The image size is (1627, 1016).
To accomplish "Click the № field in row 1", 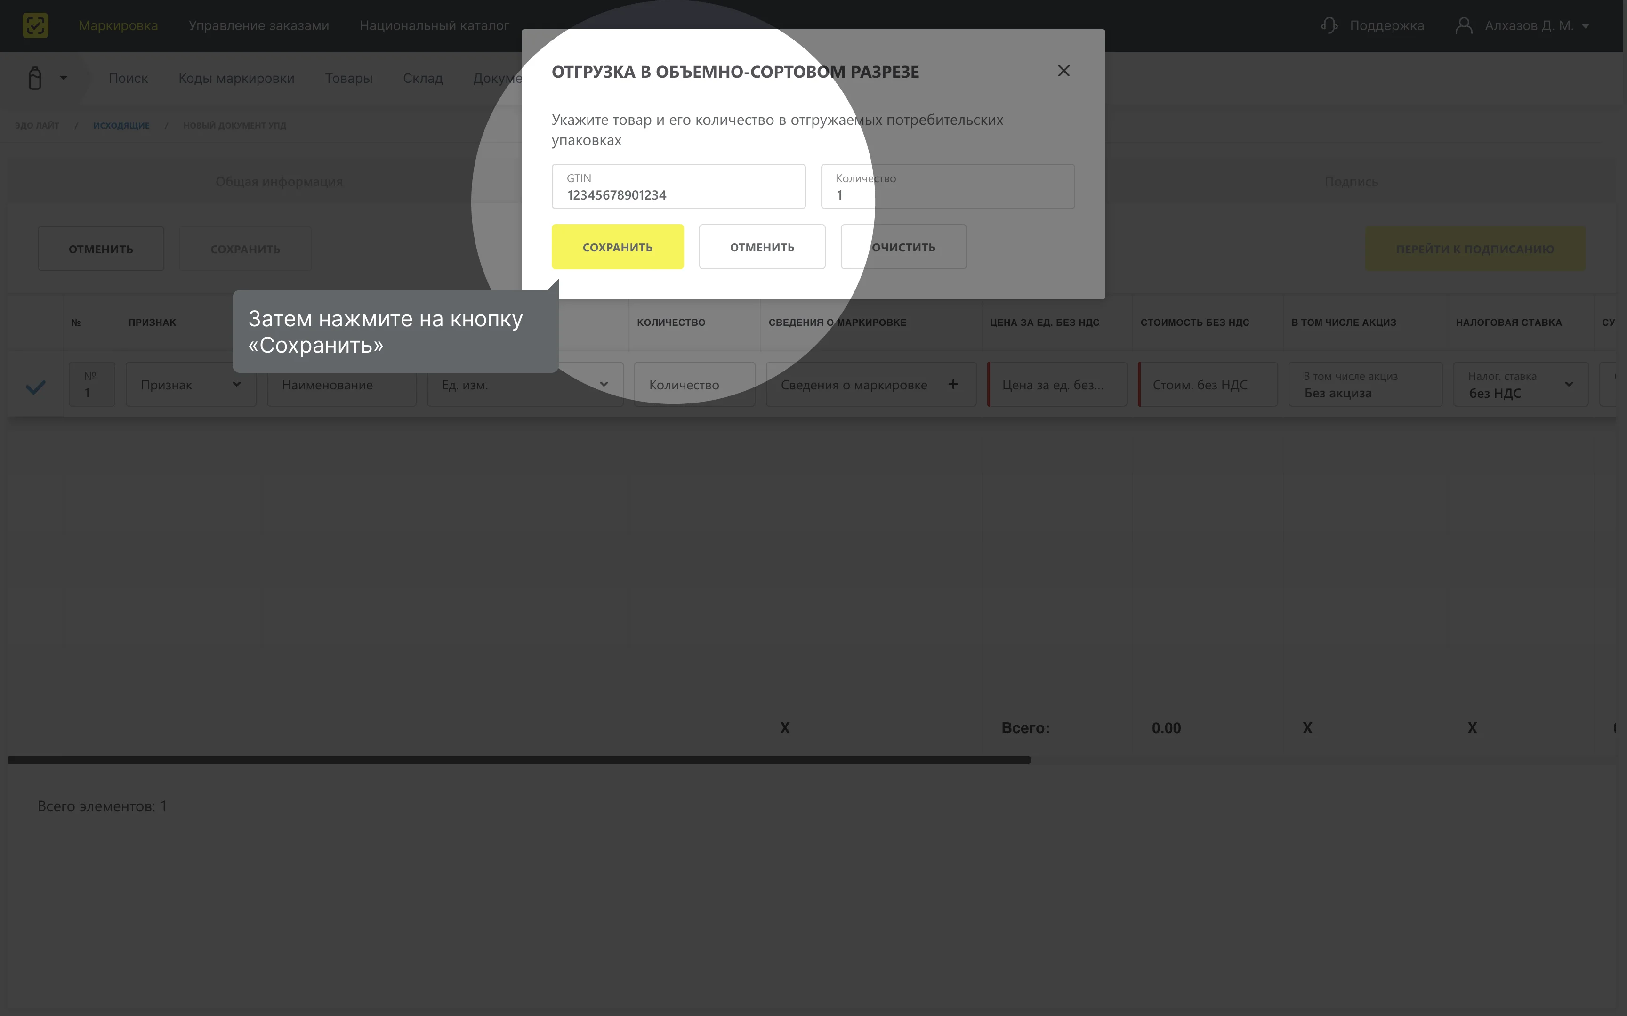I will [x=91, y=384].
